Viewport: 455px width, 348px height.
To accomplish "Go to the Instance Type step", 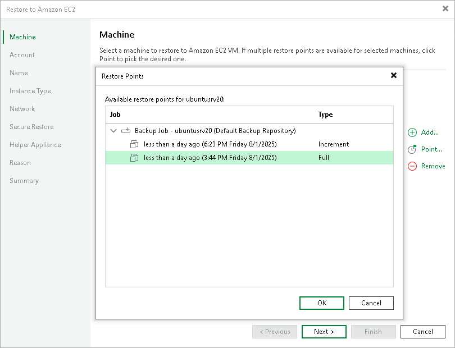I will [x=30, y=91].
